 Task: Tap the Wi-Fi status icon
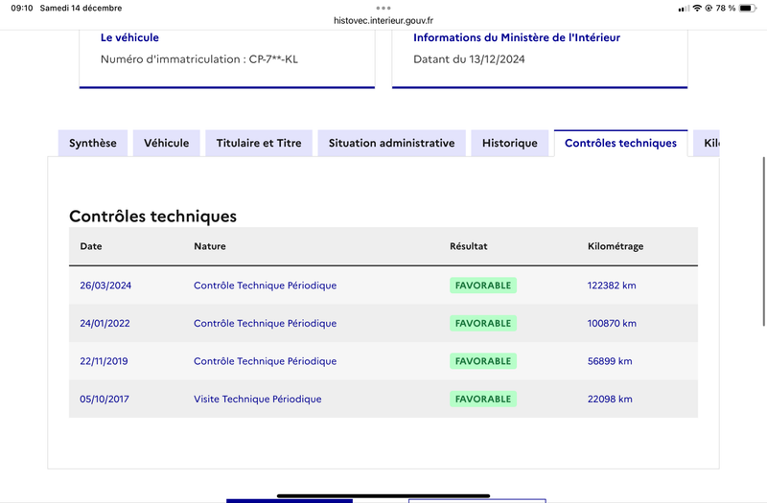697,8
